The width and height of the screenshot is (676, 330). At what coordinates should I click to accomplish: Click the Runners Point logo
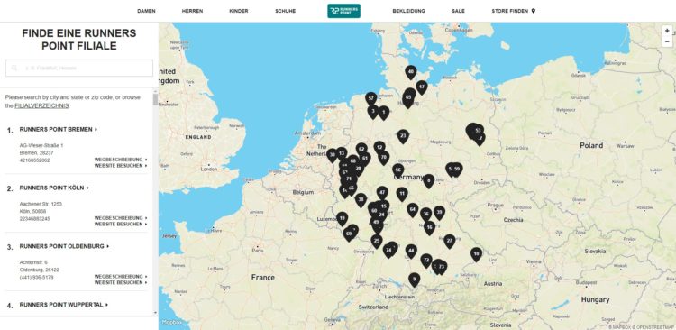[343, 11]
